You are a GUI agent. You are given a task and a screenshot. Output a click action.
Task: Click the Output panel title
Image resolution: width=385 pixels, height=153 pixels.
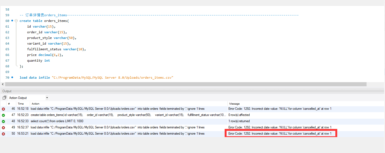(7, 91)
